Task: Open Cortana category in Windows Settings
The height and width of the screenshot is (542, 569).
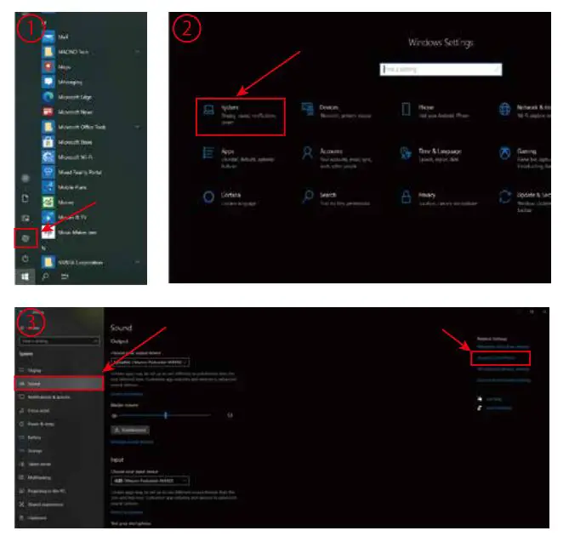Action: click(x=230, y=198)
